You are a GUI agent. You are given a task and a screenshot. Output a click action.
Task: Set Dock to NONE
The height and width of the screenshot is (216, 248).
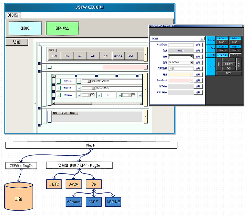[x=229, y=73]
